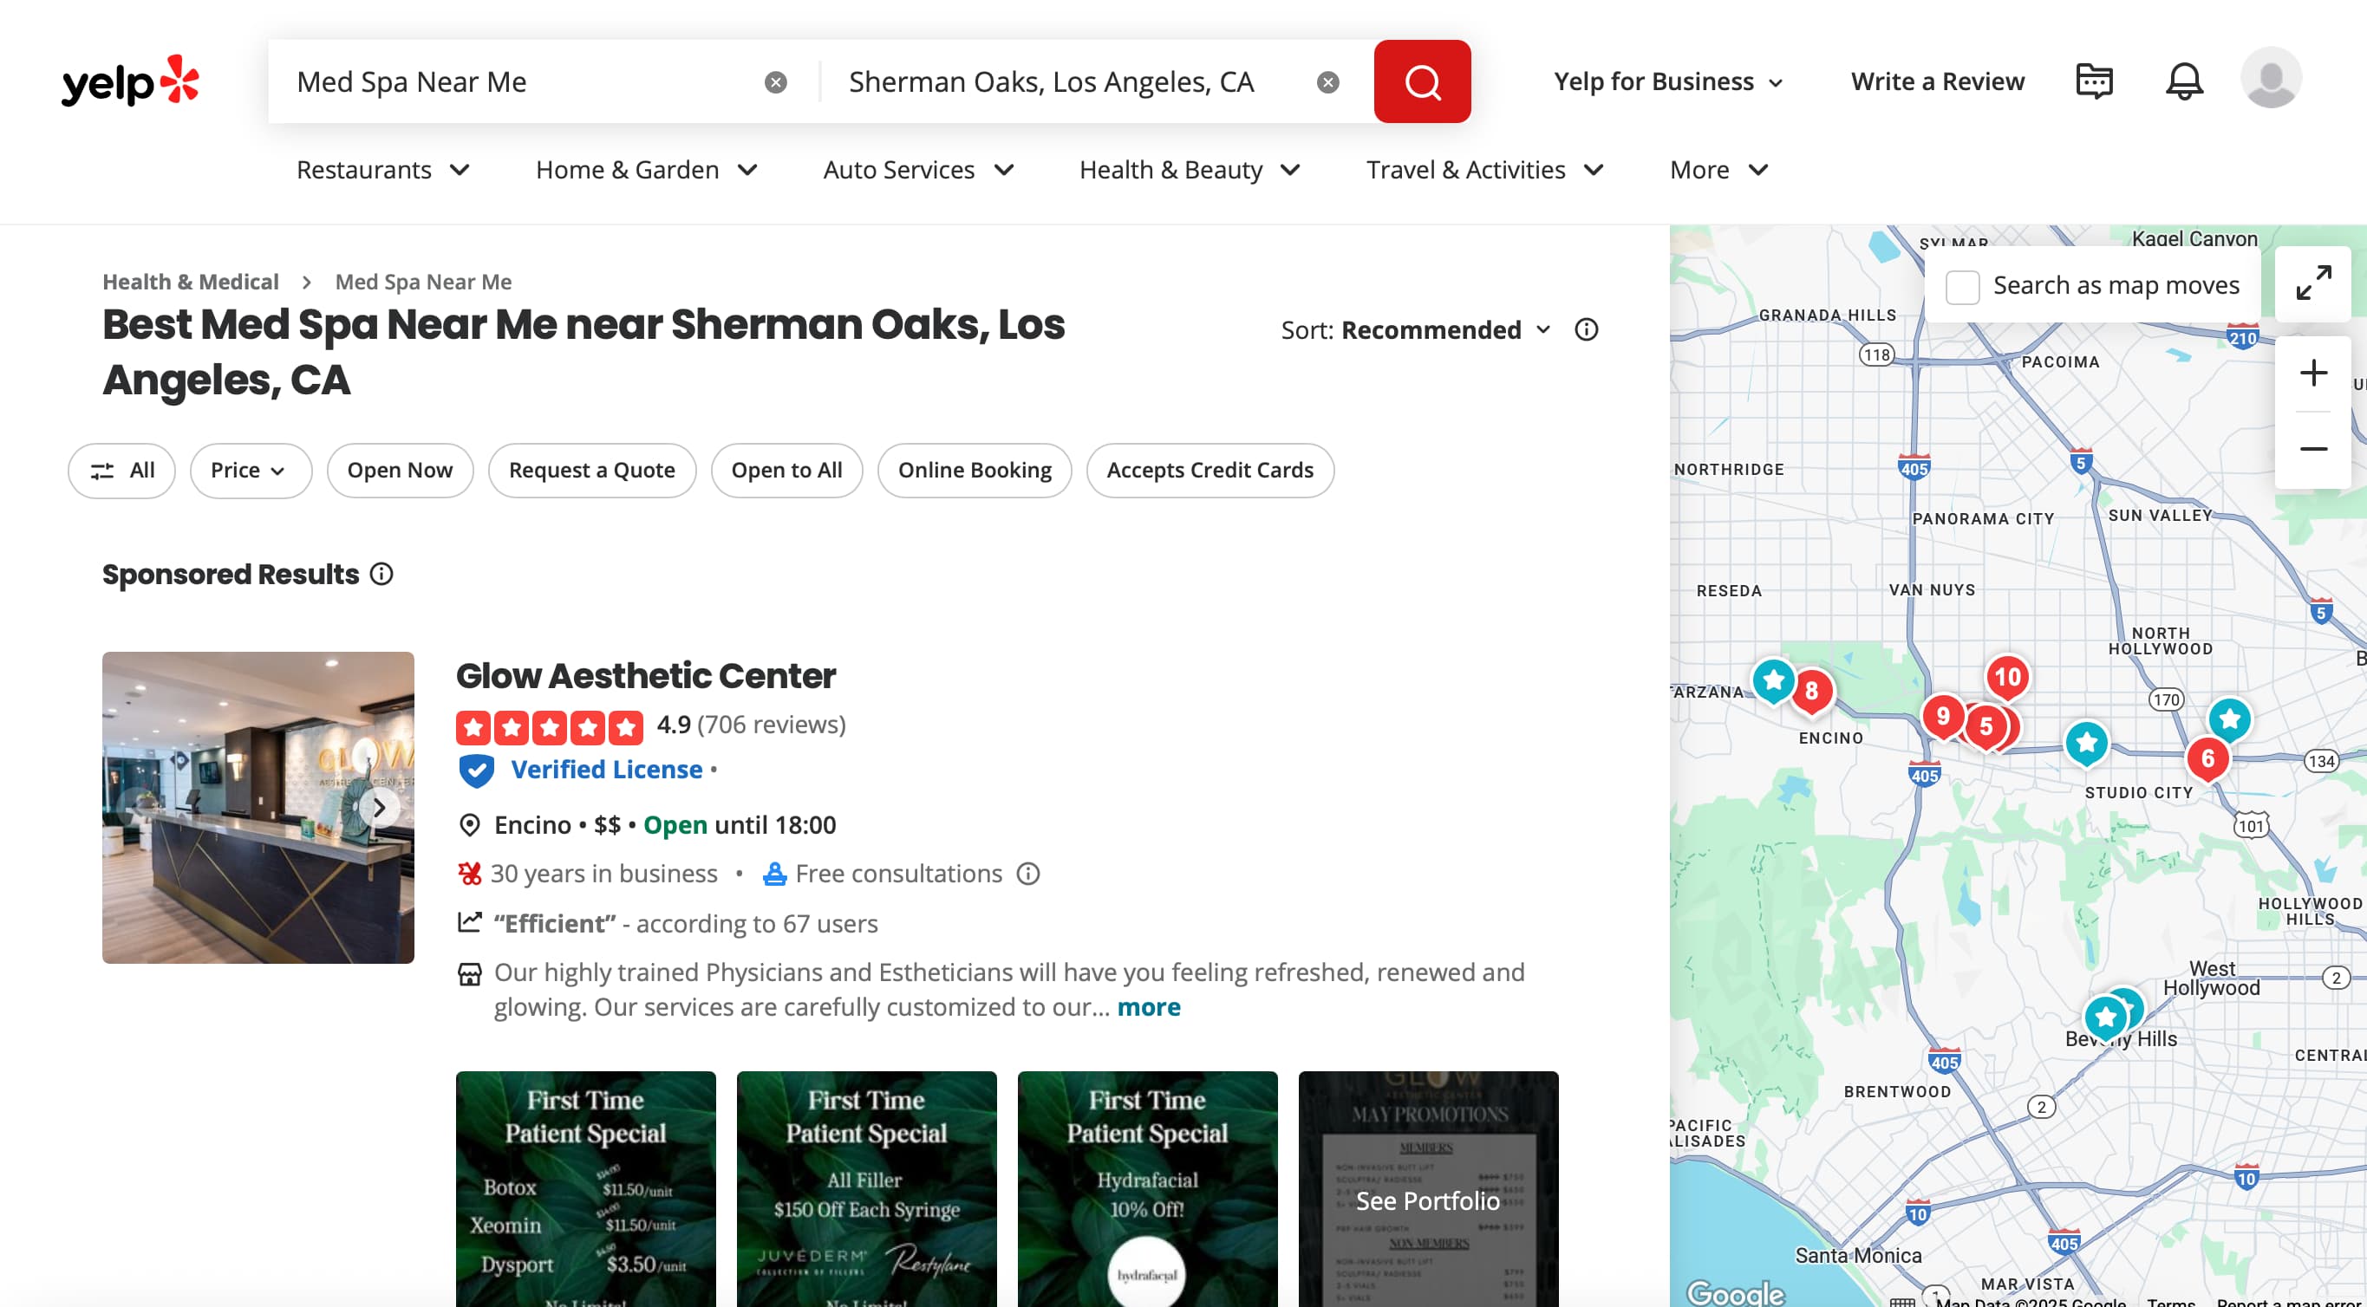This screenshot has height=1307, width=2367.
Task: Zoom out on the map
Action: [x=2312, y=448]
